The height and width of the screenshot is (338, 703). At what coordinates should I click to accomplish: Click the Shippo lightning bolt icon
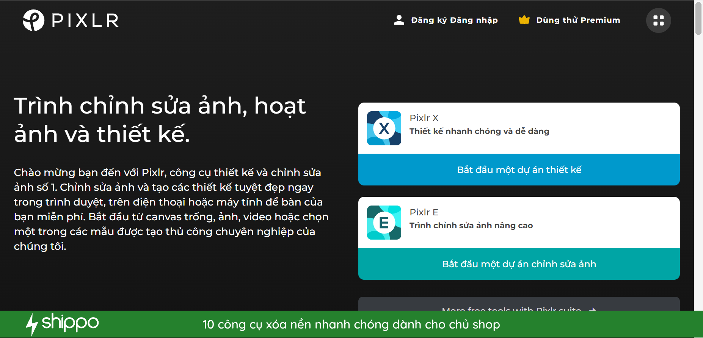click(x=32, y=324)
